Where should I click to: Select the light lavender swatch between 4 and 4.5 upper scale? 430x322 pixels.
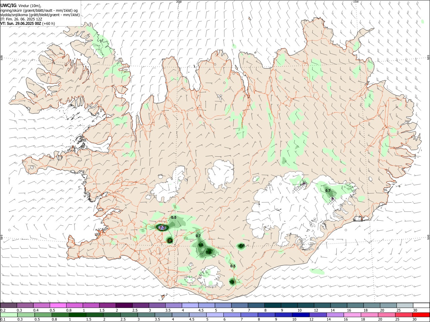189,306
